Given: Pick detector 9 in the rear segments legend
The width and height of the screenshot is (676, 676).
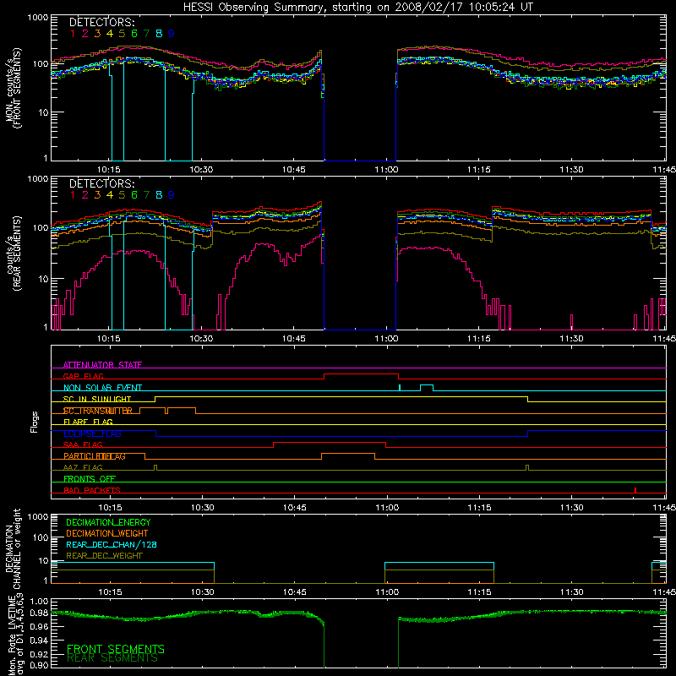Looking at the screenshot, I should tap(172, 195).
